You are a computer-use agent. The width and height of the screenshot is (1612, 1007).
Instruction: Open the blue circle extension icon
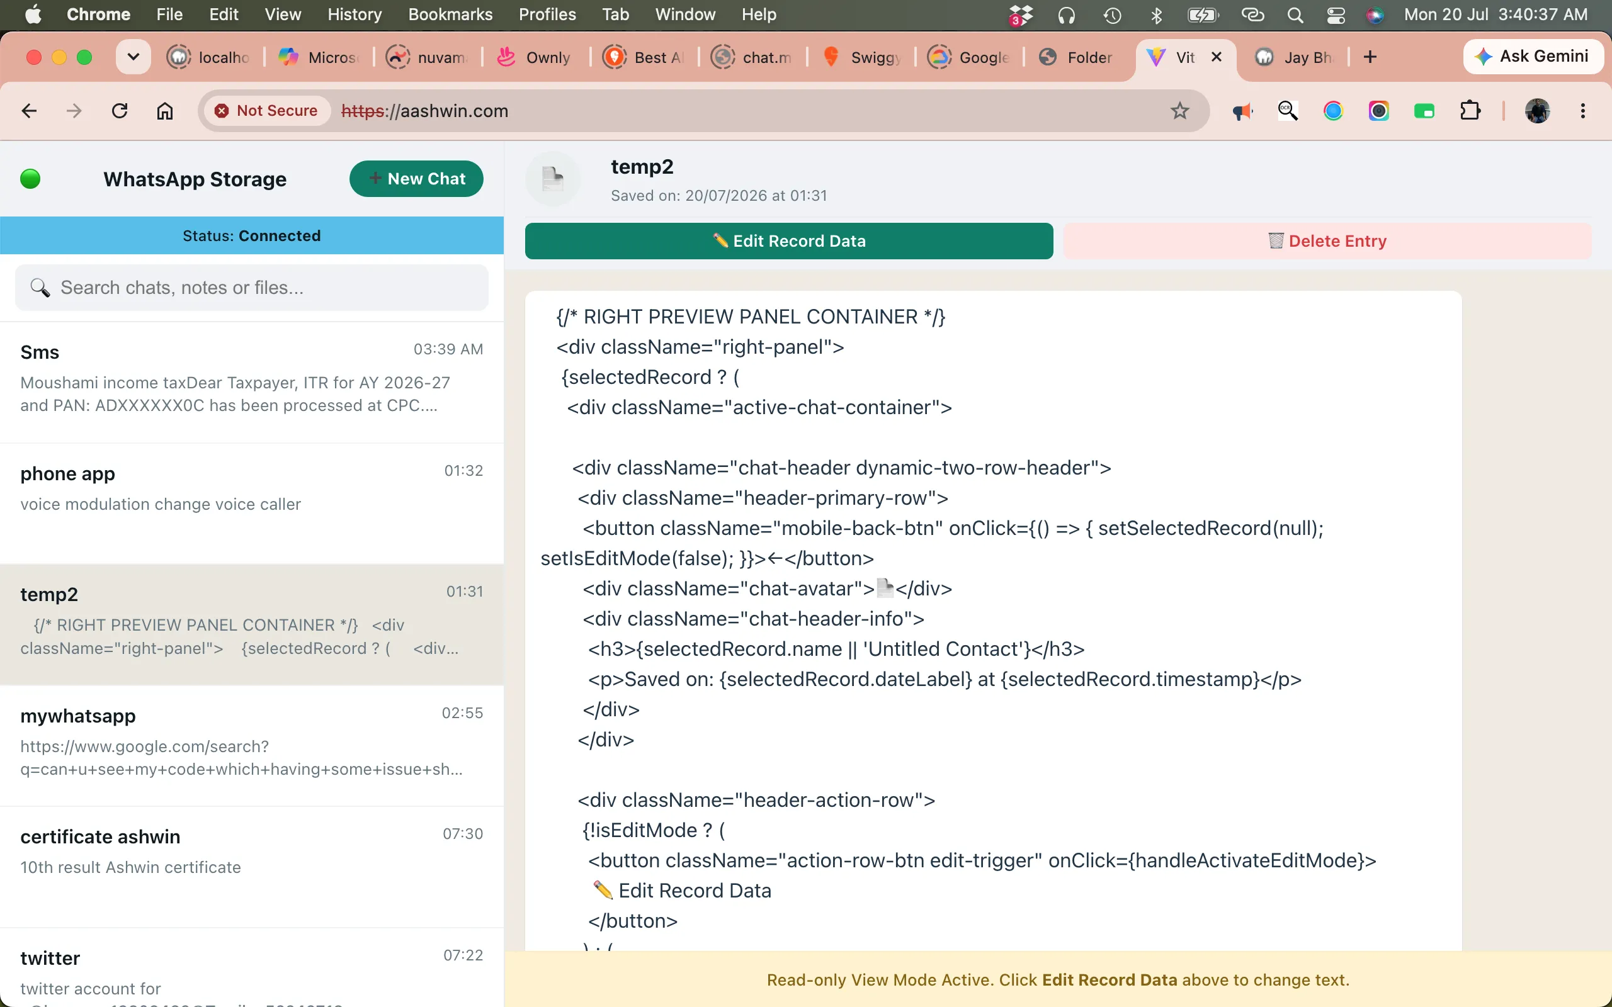coord(1333,111)
